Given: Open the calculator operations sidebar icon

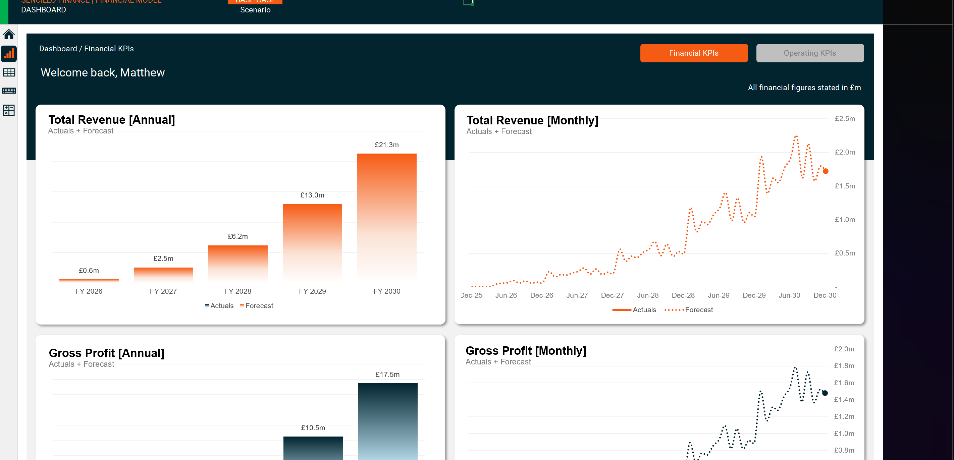Looking at the screenshot, I should point(9,110).
